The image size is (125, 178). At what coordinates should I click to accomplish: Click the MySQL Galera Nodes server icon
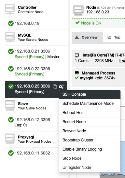point(10,37)
